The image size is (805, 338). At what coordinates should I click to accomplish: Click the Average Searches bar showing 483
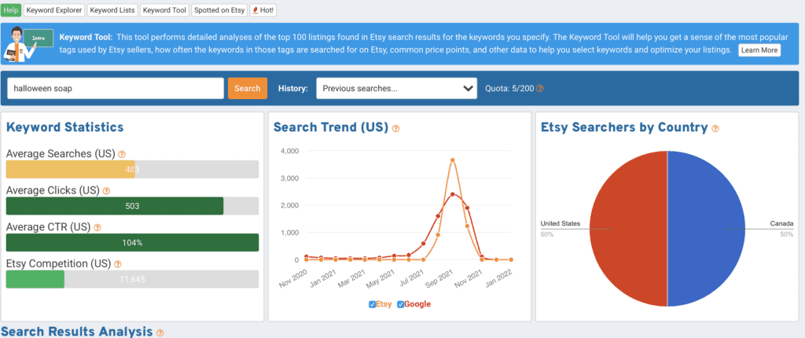(x=132, y=170)
